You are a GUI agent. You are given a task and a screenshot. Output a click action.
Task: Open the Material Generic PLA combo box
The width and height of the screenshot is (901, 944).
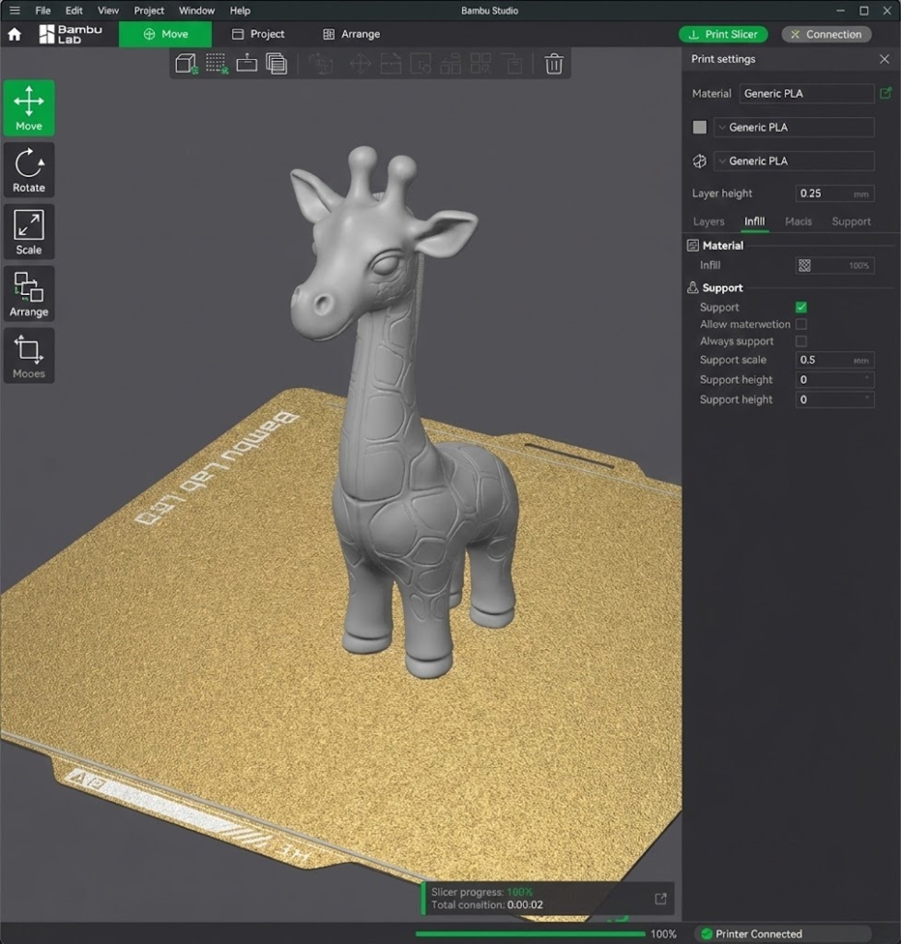(x=806, y=93)
